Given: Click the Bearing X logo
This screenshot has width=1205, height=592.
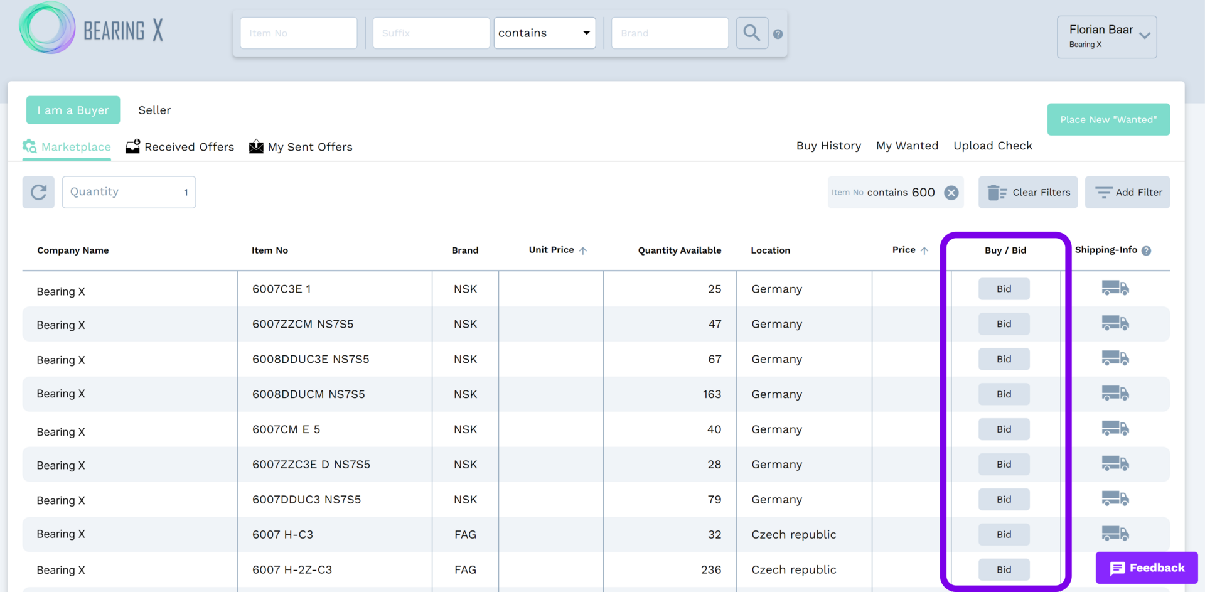Looking at the screenshot, I should [x=92, y=29].
